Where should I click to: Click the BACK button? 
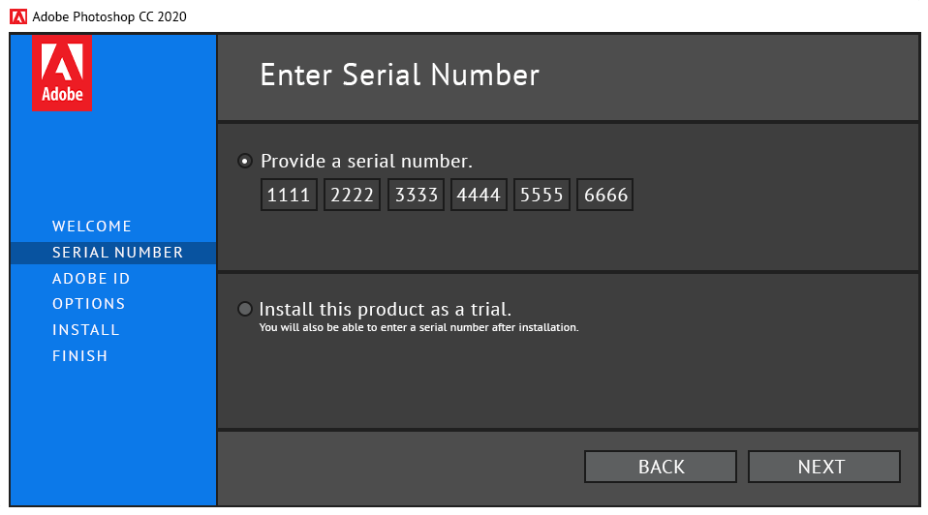tap(661, 467)
